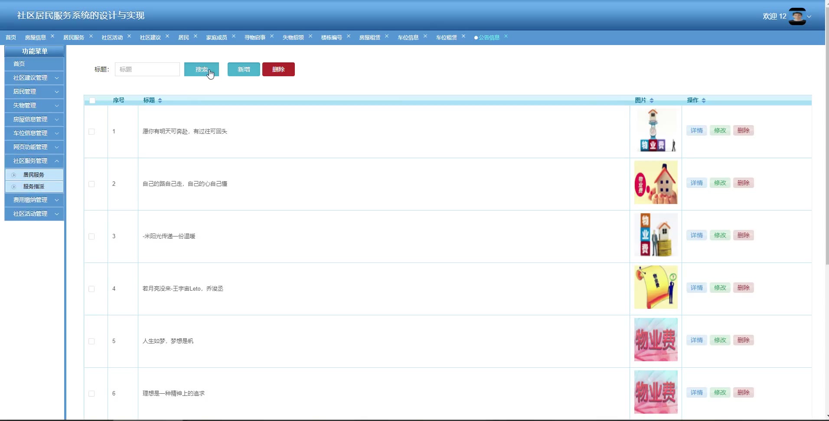The width and height of the screenshot is (829, 421).
Task: Expand the 网页功能管理 sidebar menu
Action: coord(34,147)
